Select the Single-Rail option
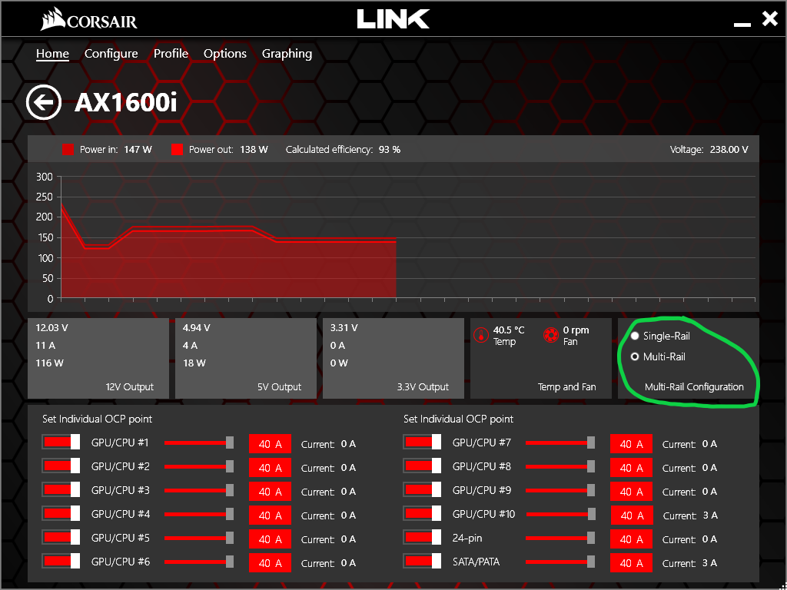Screen dimensions: 787x590 tap(660, 336)
